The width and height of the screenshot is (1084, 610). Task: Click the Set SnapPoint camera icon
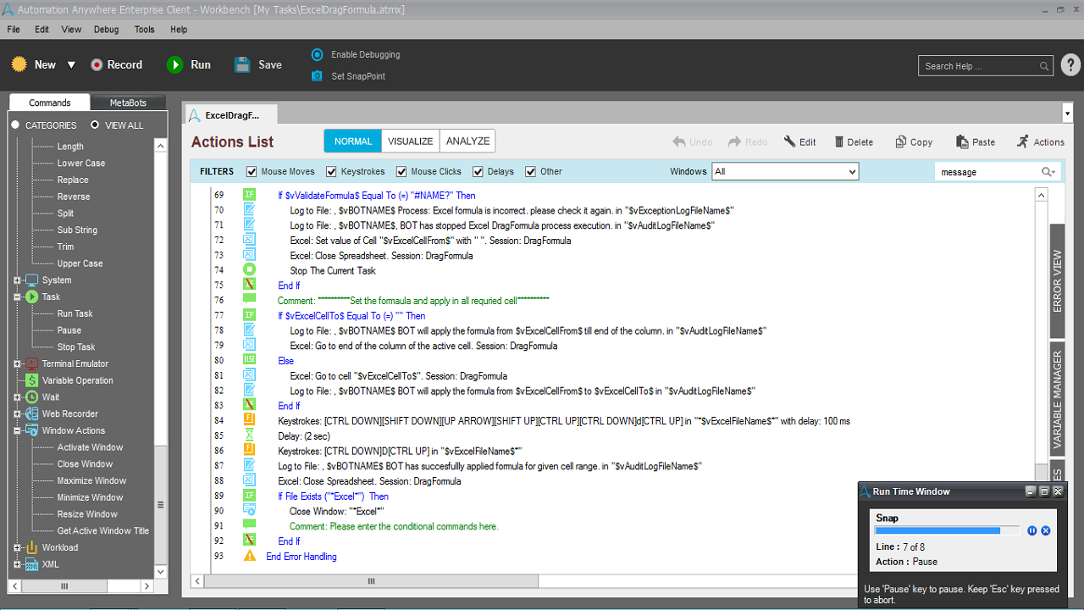(x=317, y=76)
